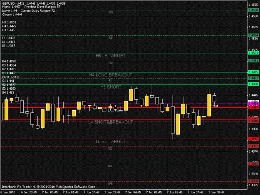Click the L3 1.4428 value text
Viewport: 260px width, 195px height.
(x=9, y=38)
